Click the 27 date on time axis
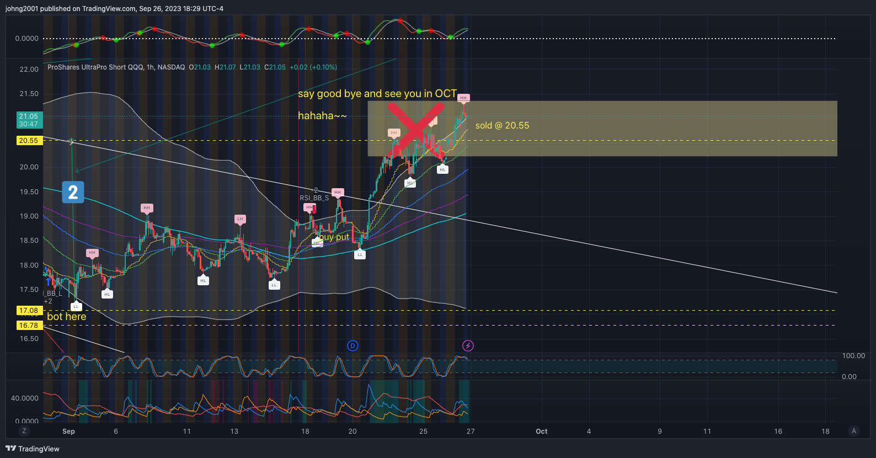The height and width of the screenshot is (458, 876). coord(471,432)
